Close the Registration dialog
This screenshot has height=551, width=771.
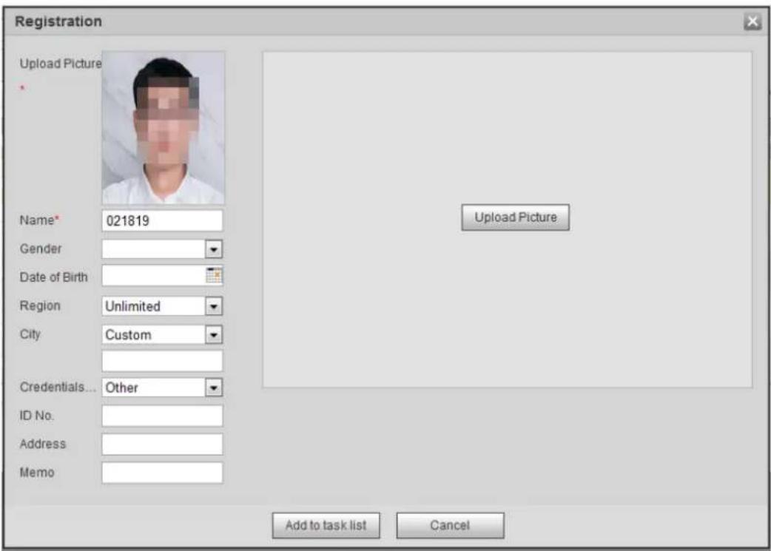753,21
